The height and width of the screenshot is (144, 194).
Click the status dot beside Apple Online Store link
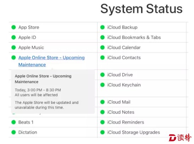[13, 58]
